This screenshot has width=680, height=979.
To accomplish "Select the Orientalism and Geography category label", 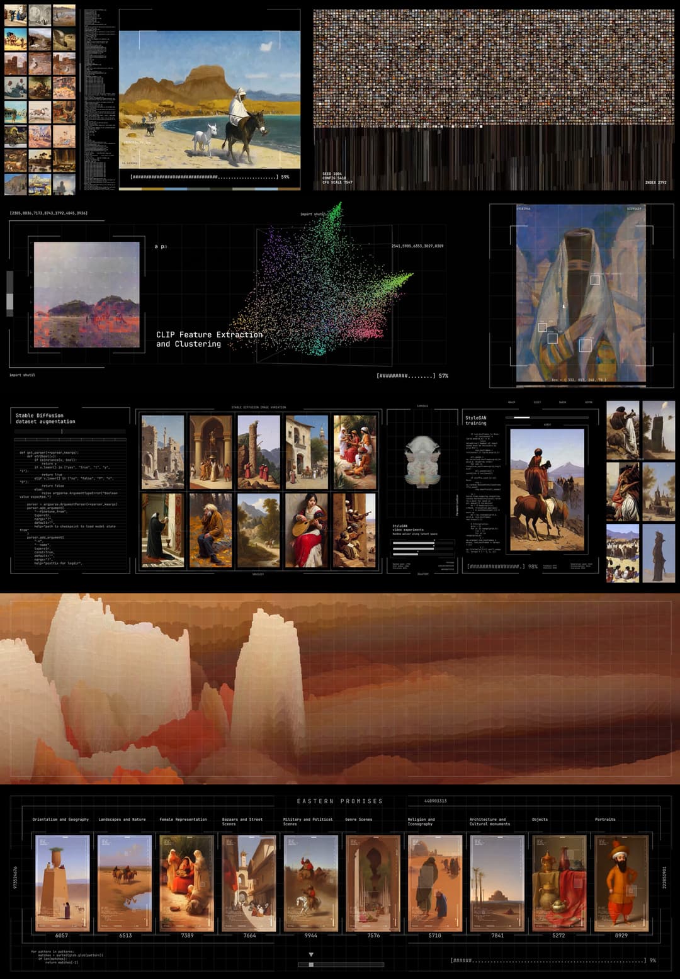I will tap(60, 819).
